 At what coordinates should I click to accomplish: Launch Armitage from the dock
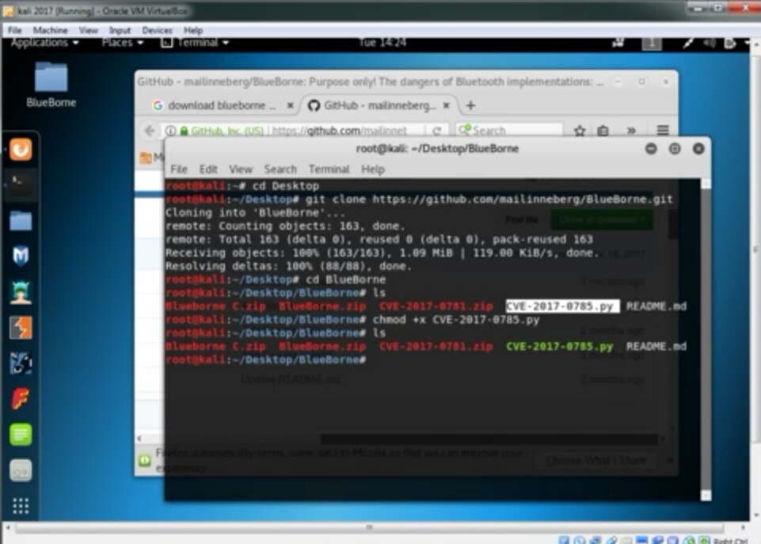click(x=21, y=291)
